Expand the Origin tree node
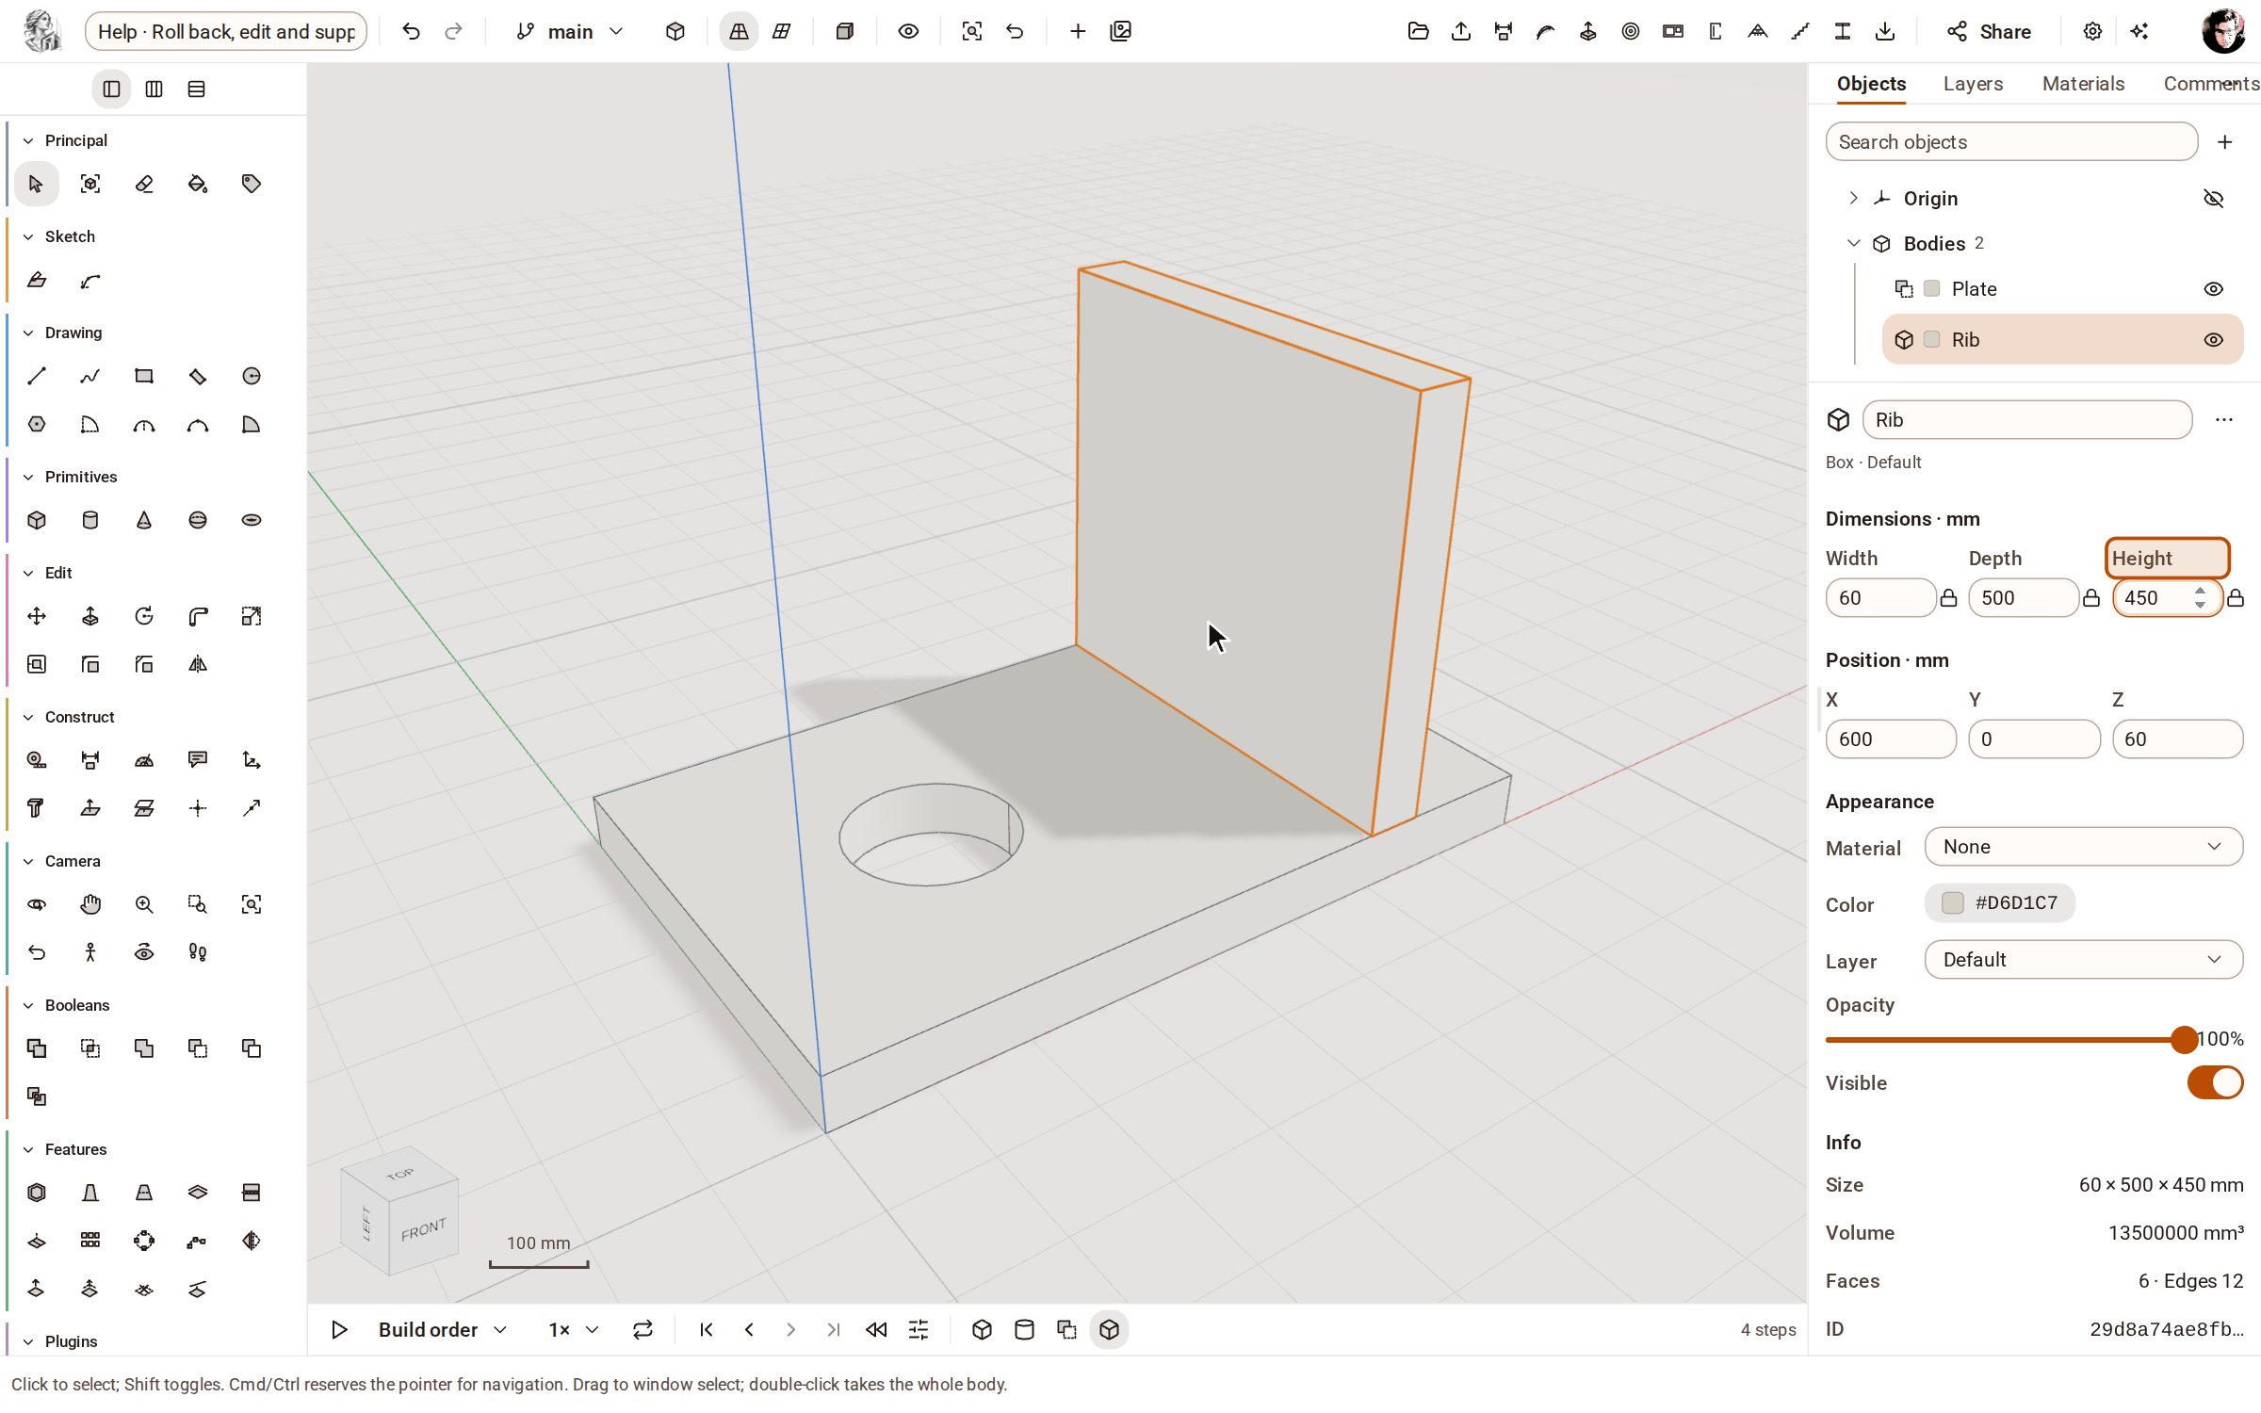The height and width of the screenshot is (1413, 2261). coord(1853,198)
